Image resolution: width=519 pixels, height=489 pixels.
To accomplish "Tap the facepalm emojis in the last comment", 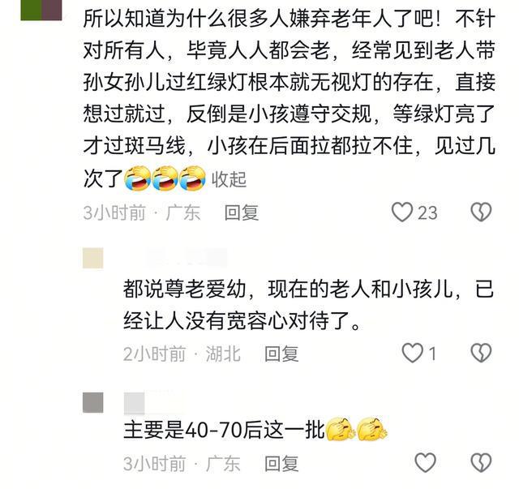I will tap(357, 430).
